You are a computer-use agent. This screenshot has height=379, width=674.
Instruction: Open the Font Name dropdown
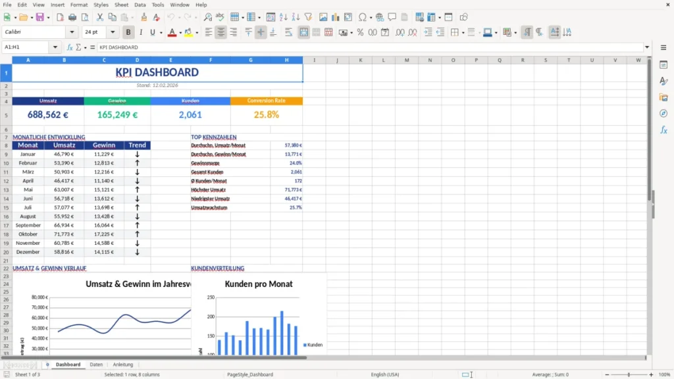(x=72, y=32)
